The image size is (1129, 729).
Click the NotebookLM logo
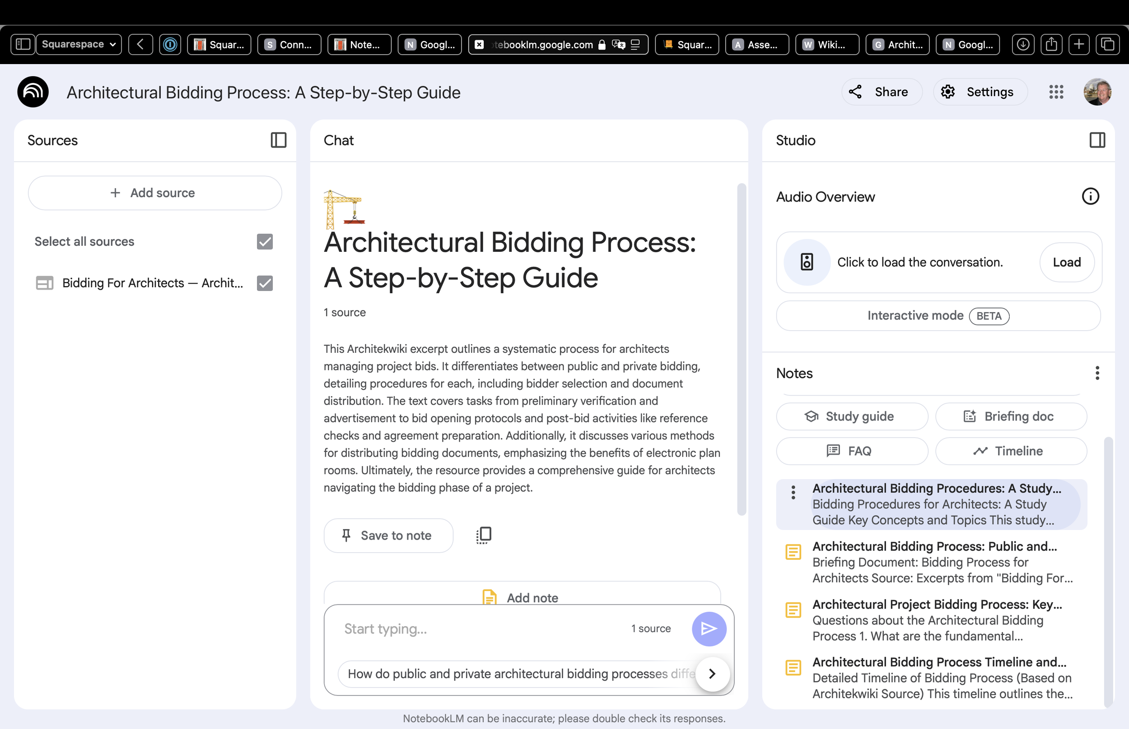[x=32, y=92]
